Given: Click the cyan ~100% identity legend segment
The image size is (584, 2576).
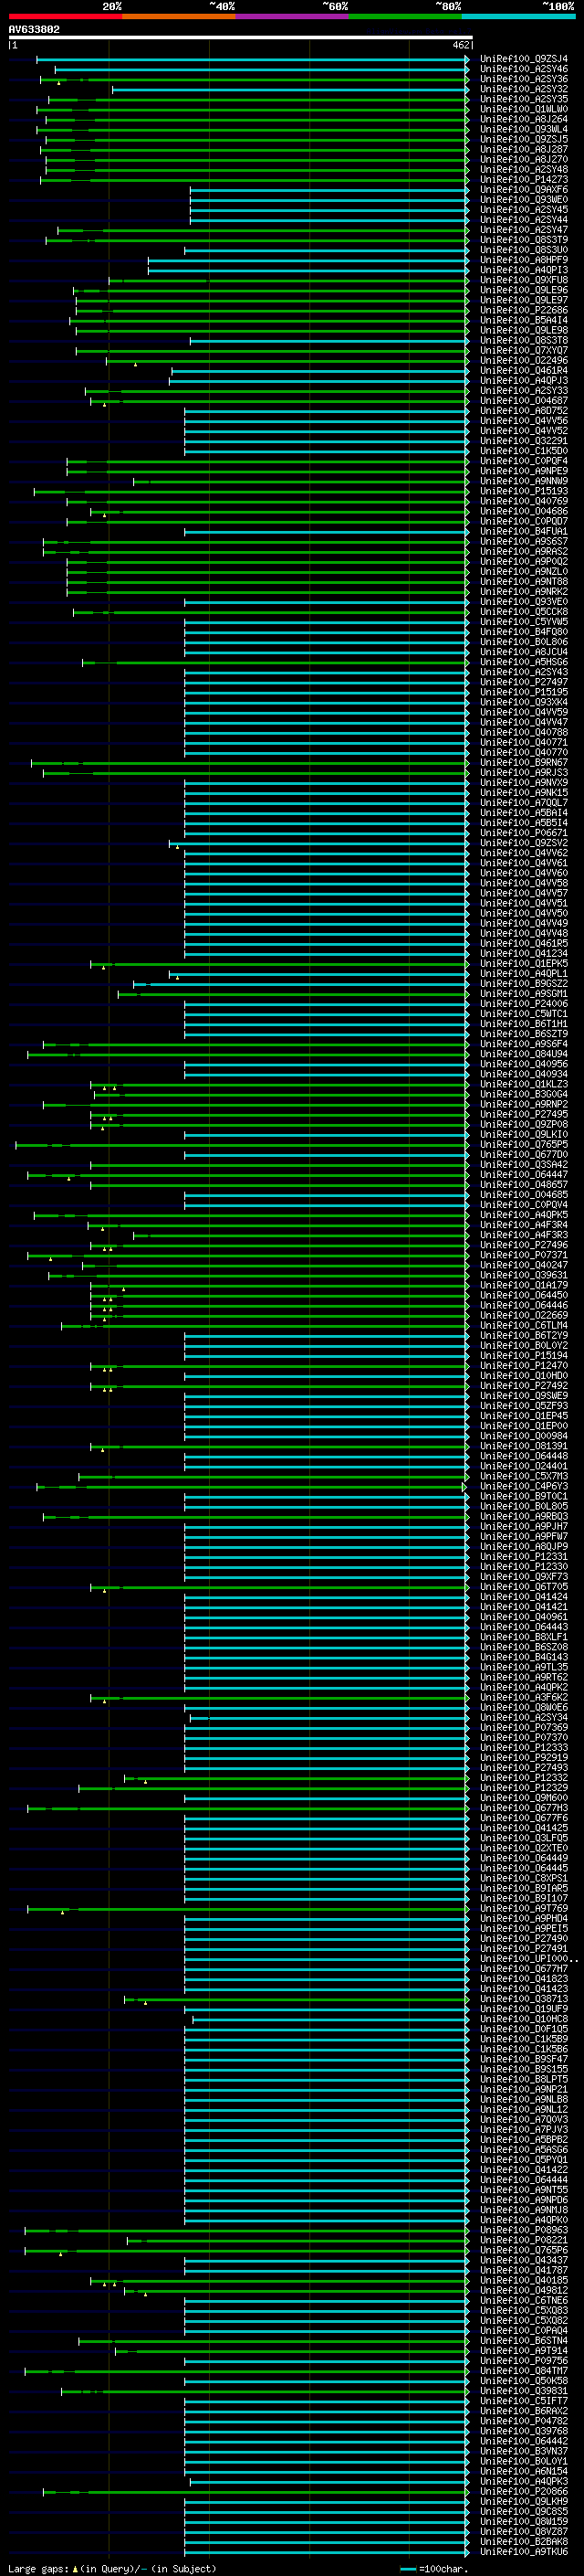Looking at the screenshot, I should click(x=519, y=16).
